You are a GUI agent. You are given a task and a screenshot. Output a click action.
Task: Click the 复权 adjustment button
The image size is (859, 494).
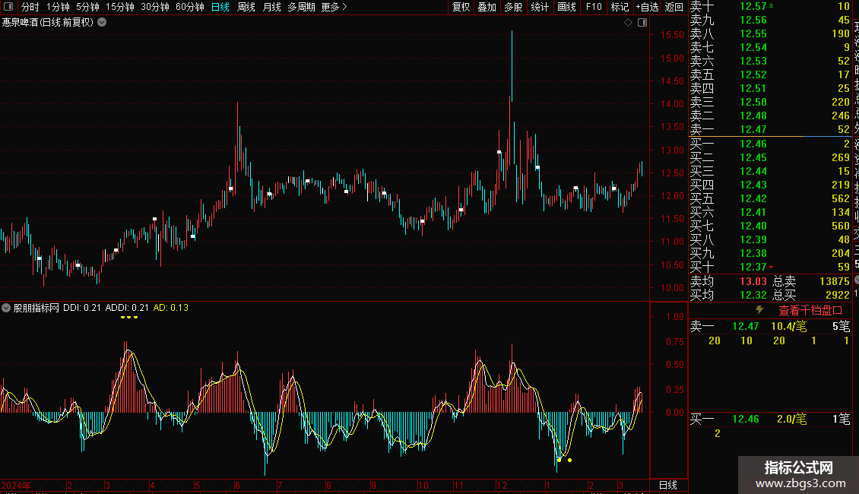(461, 7)
